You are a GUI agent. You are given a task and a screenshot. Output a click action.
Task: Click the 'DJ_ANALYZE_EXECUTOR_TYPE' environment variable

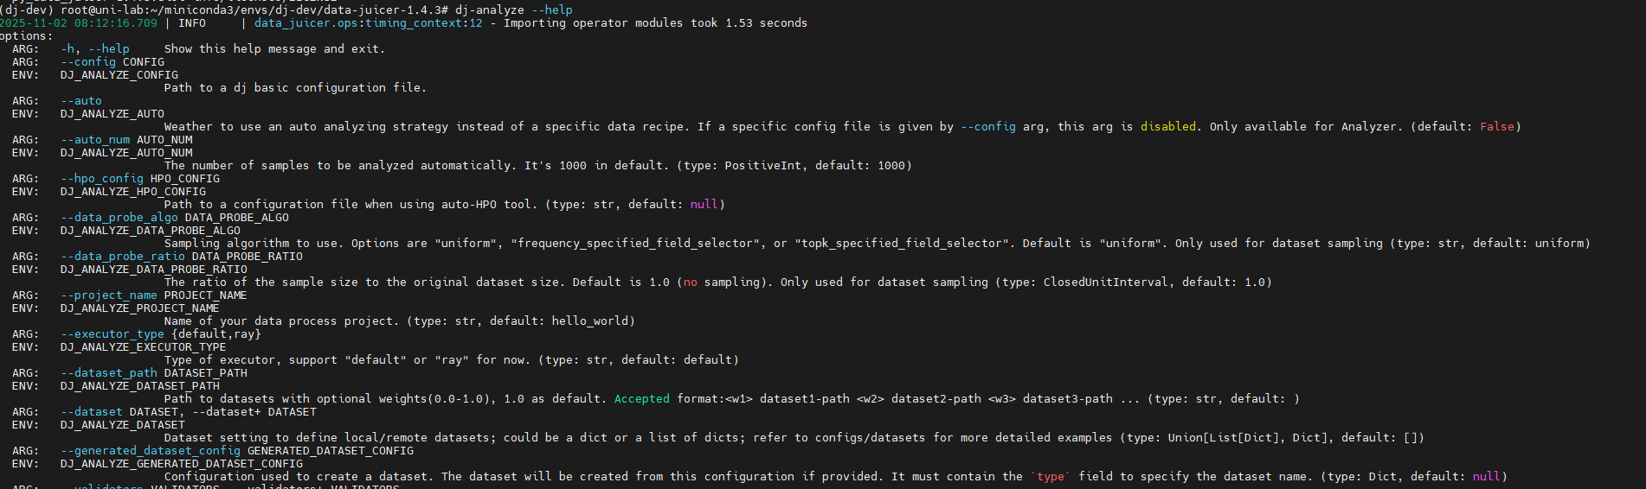click(144, 346)
